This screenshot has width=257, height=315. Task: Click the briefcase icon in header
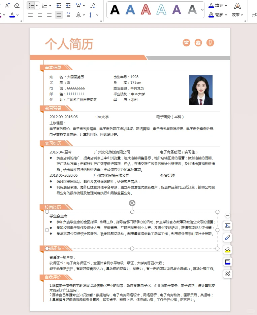point(198,43)
